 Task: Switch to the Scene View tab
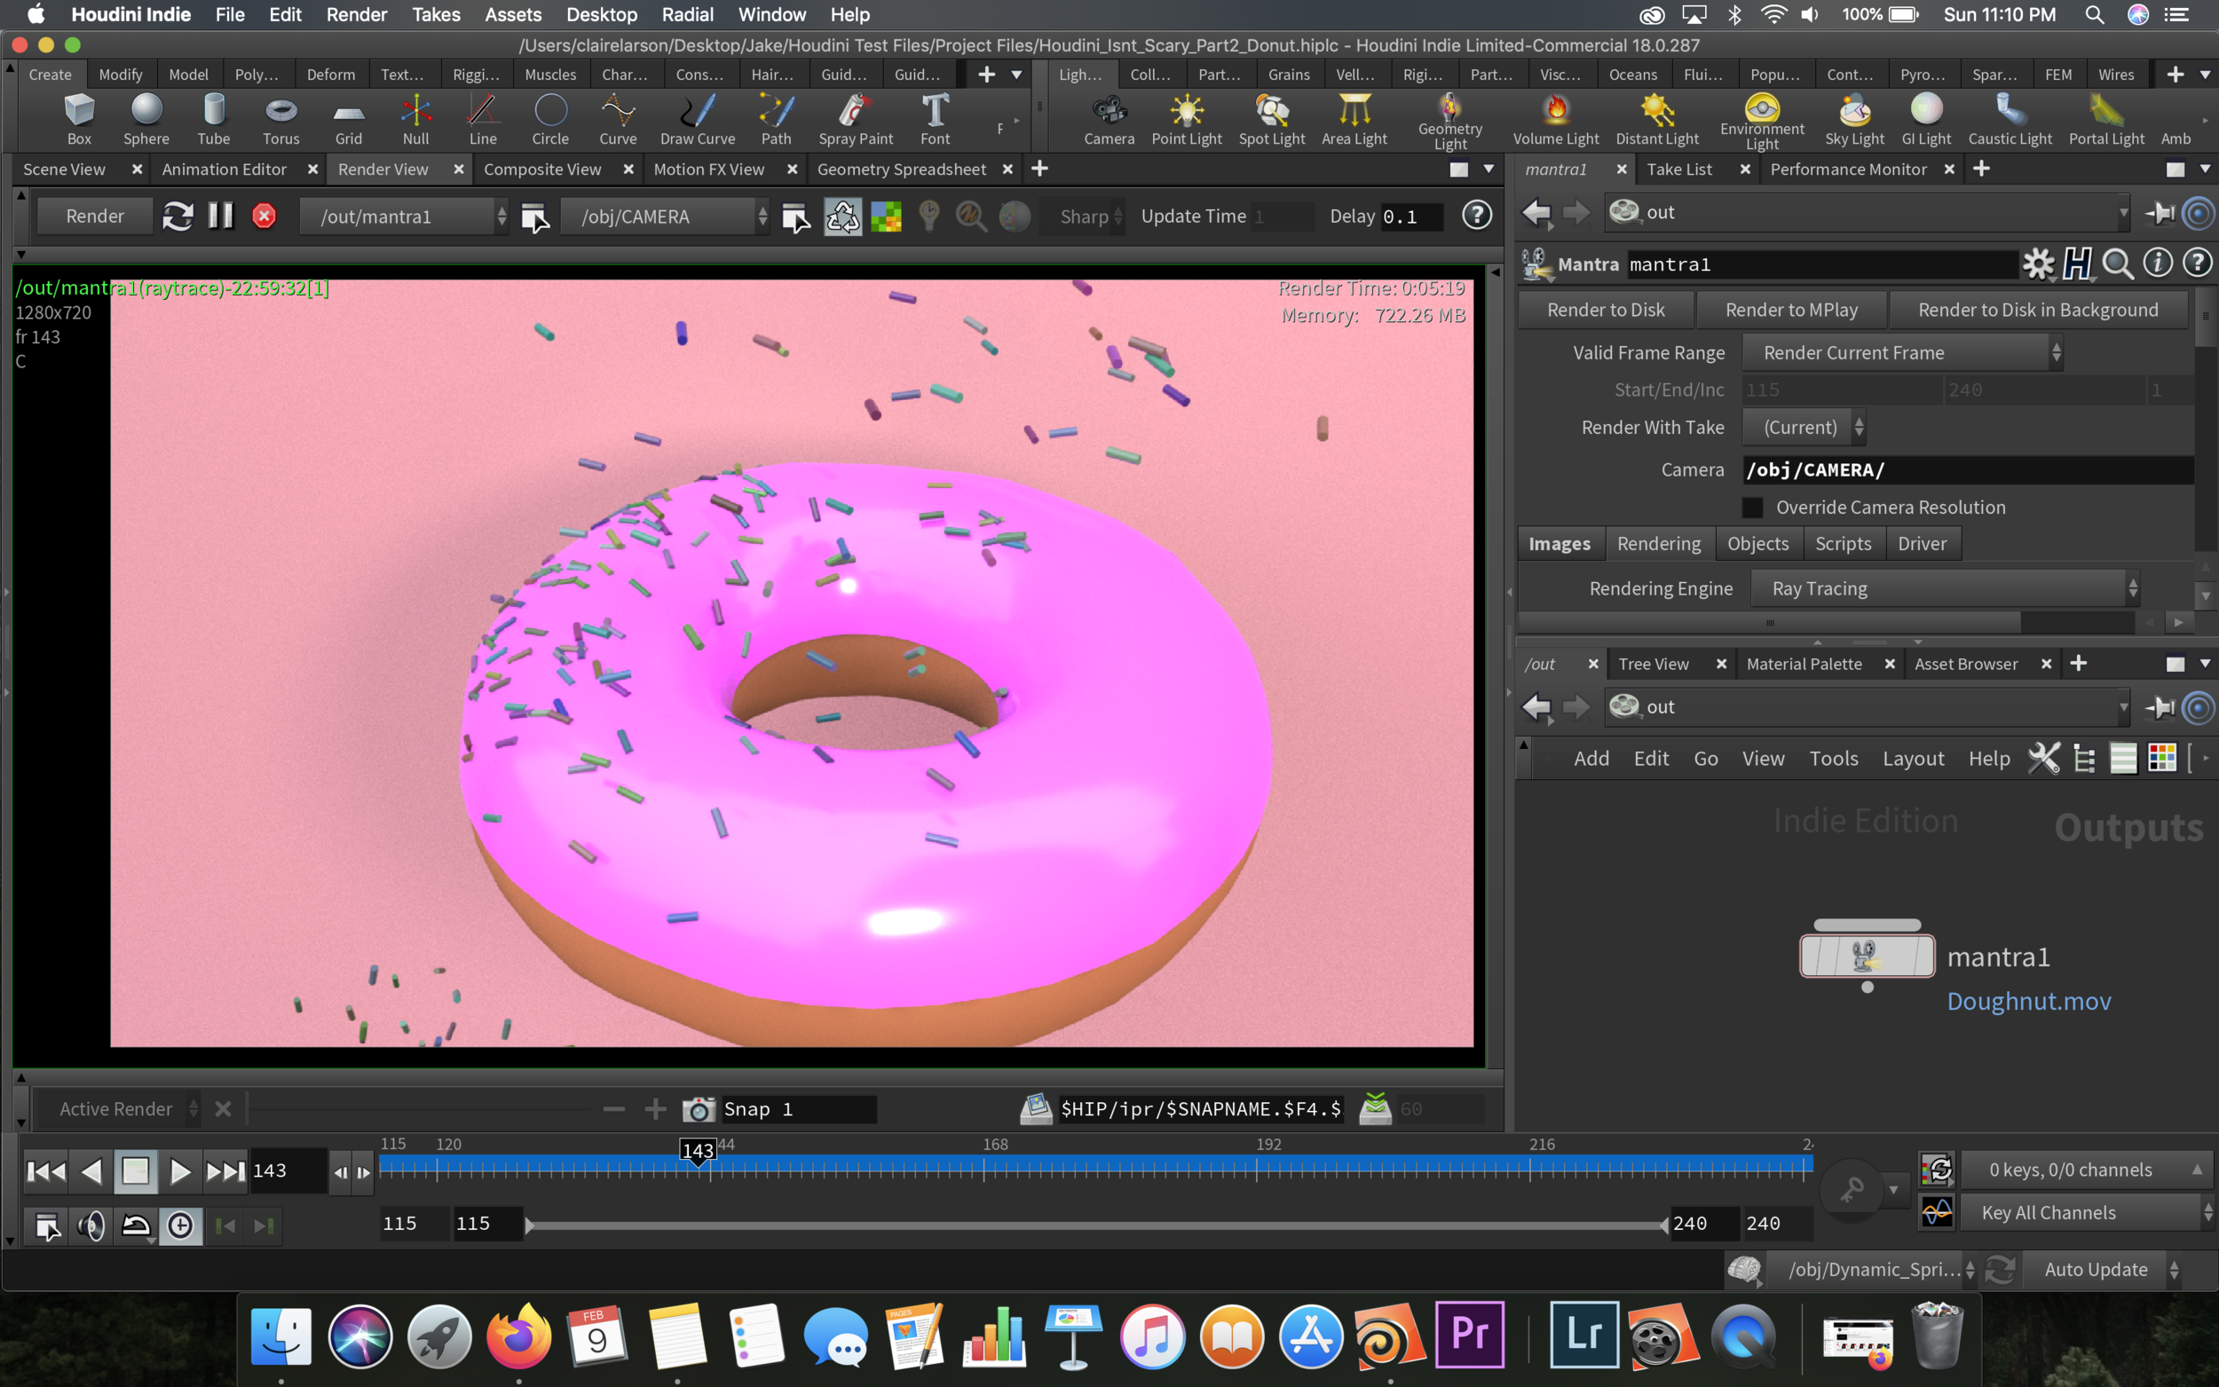click(64, 169)
